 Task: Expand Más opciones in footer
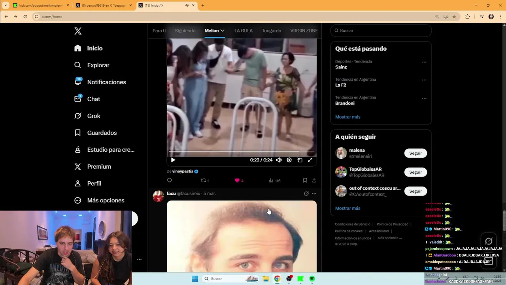coord(390,238)
